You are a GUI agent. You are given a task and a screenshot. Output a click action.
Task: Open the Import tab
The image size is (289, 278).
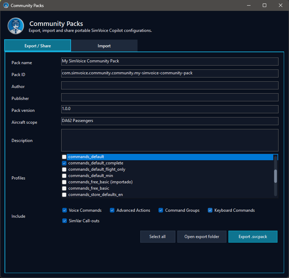coord(104,46)
